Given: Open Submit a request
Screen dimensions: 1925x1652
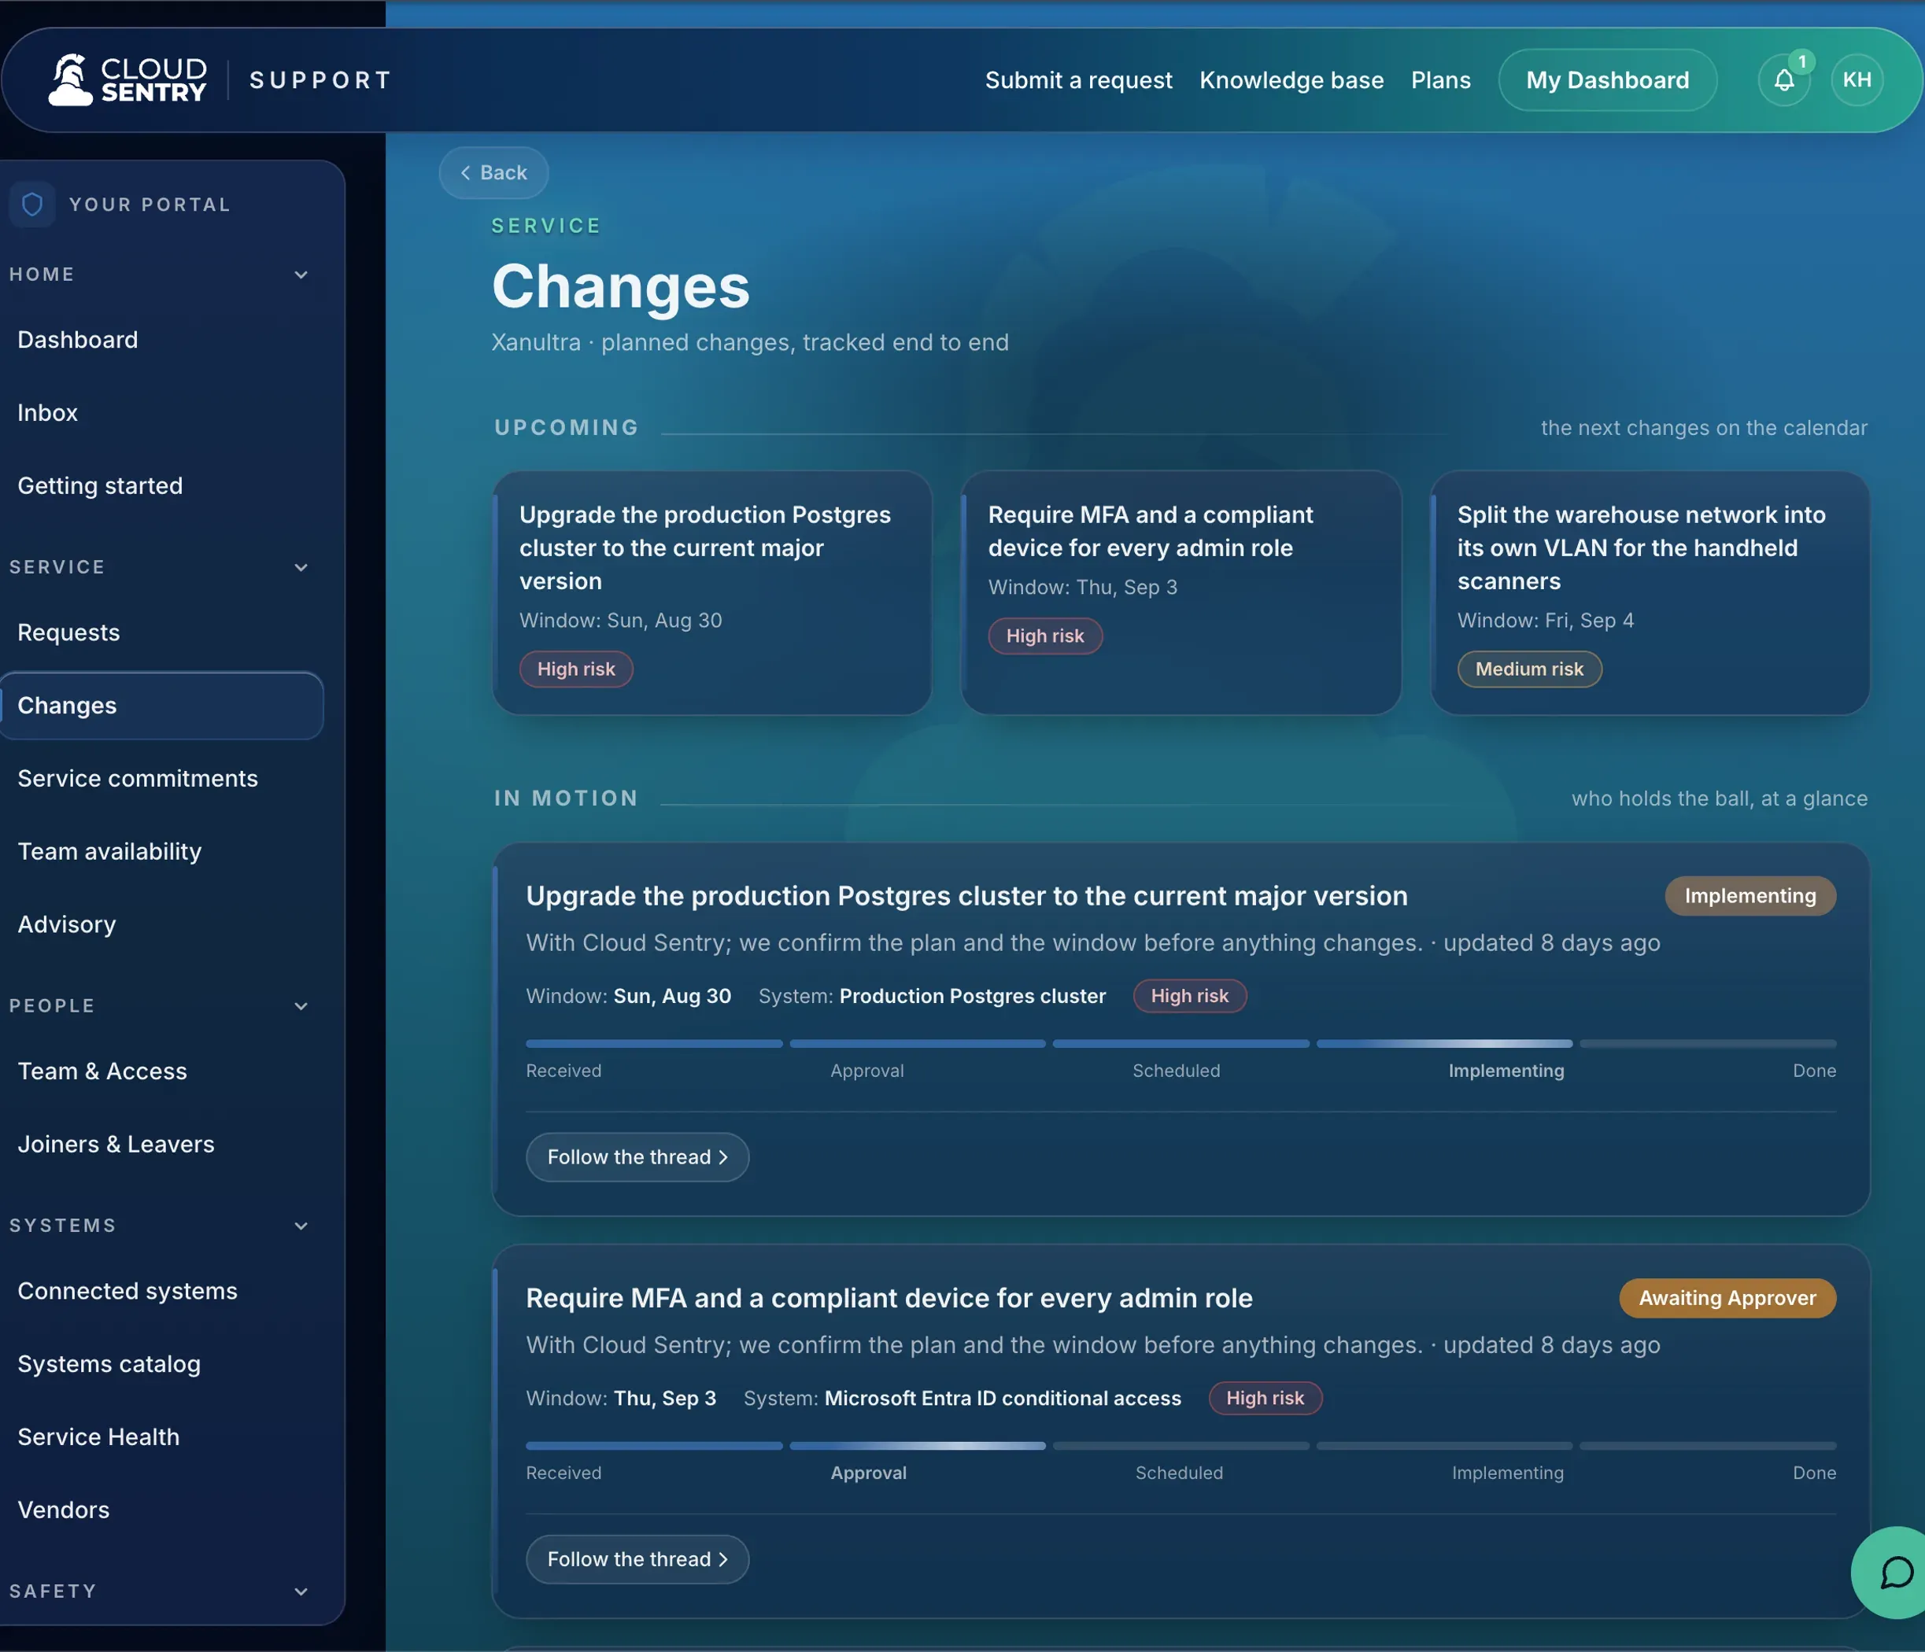Looking at the screenshot, I should (1077, 81).
